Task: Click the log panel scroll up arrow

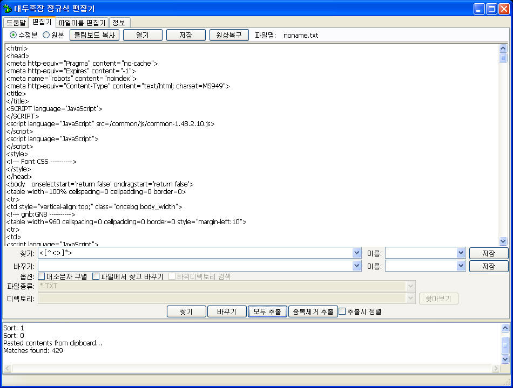Action: (x=505, y=328)
